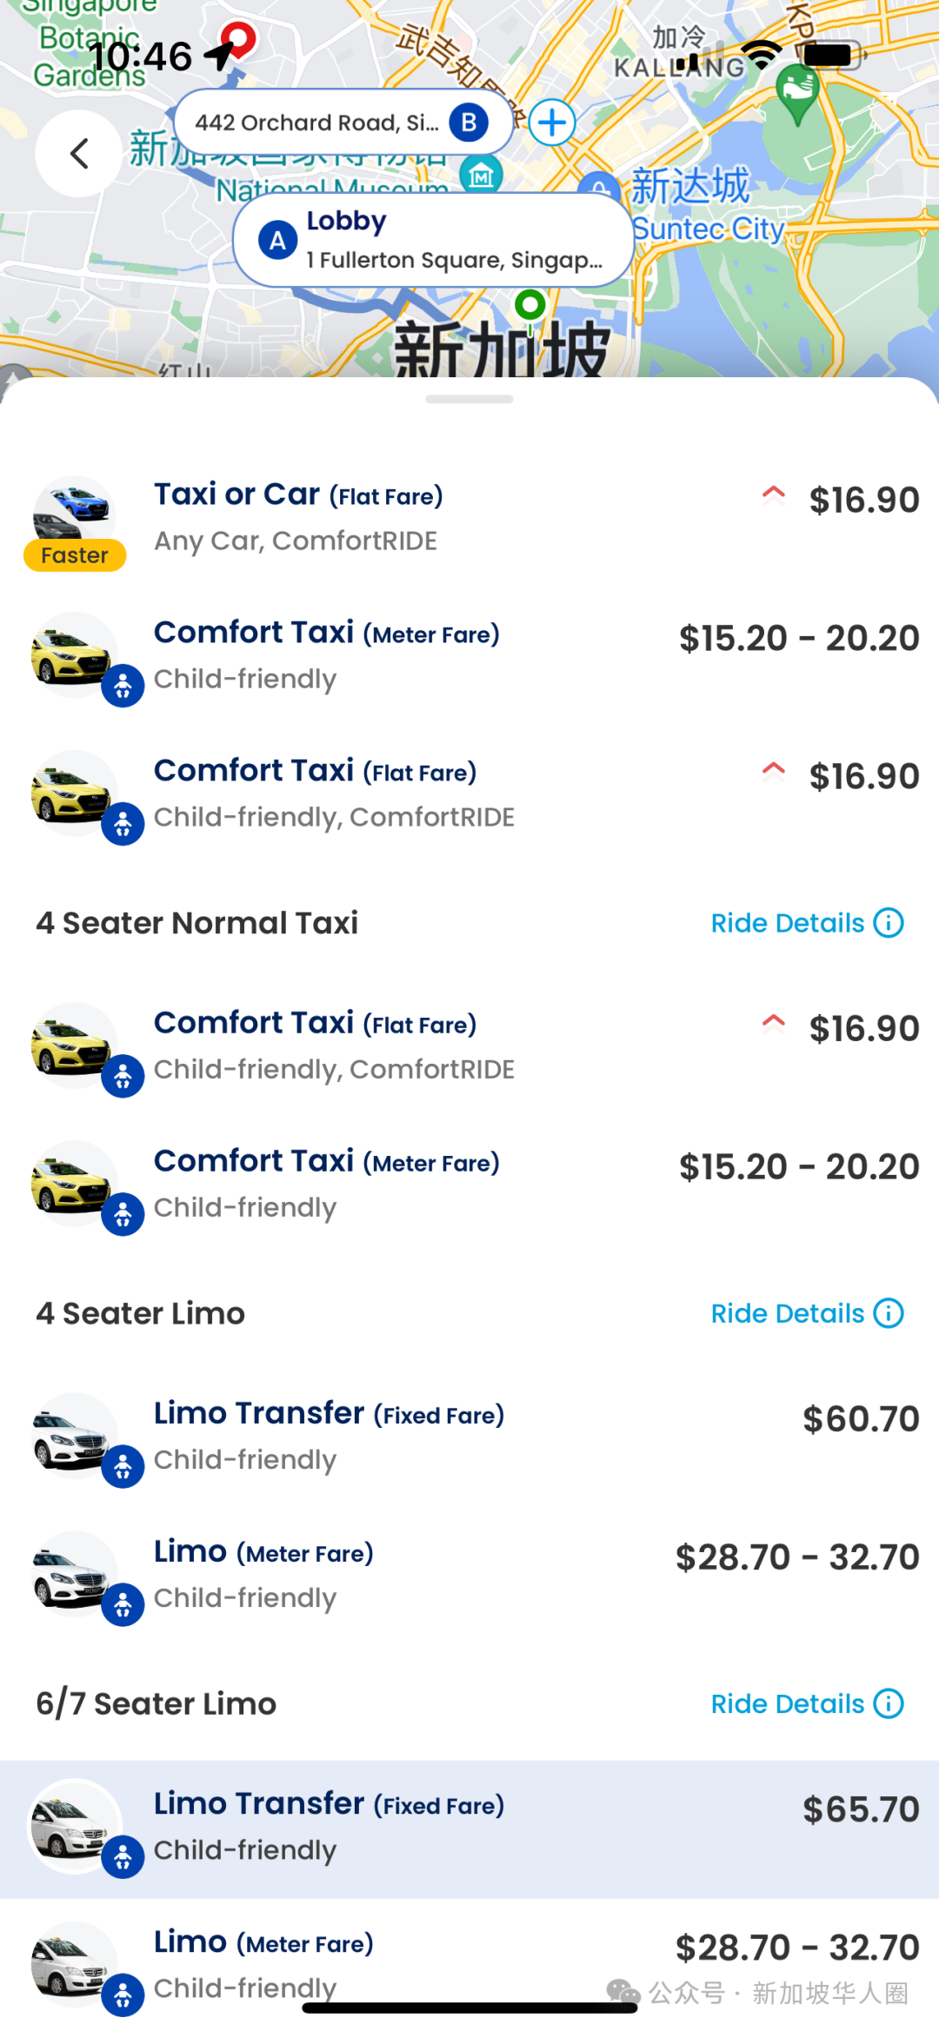Tap the green pickup pin on map
The image size is (939, 2031).
tap(529, 305)
